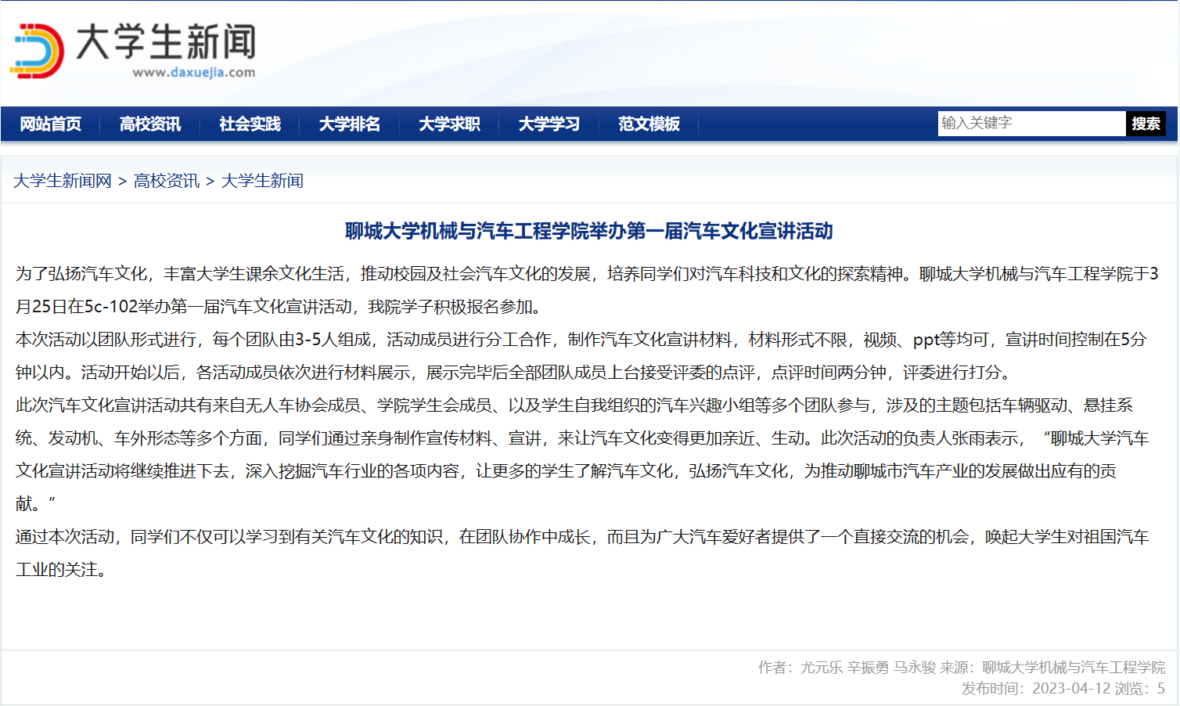Image resolution: width=1180 pixels, height=706 pixels.
Task: Click the 大学生新闻 logo text in header
Action: click(166, 41)
